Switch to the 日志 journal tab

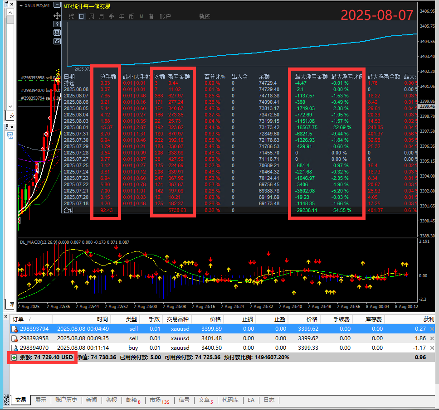(x=269, y=400)
